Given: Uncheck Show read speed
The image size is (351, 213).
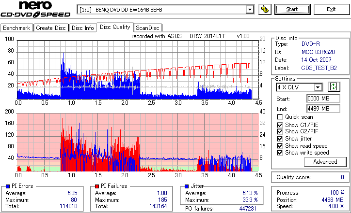Looking at the screenshot, I should (280, 146).
